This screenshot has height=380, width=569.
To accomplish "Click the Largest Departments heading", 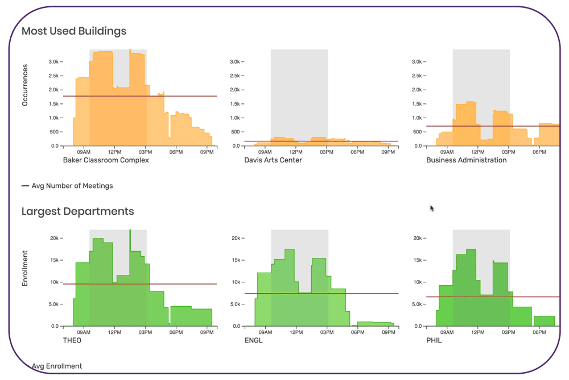I will (78, 211).
